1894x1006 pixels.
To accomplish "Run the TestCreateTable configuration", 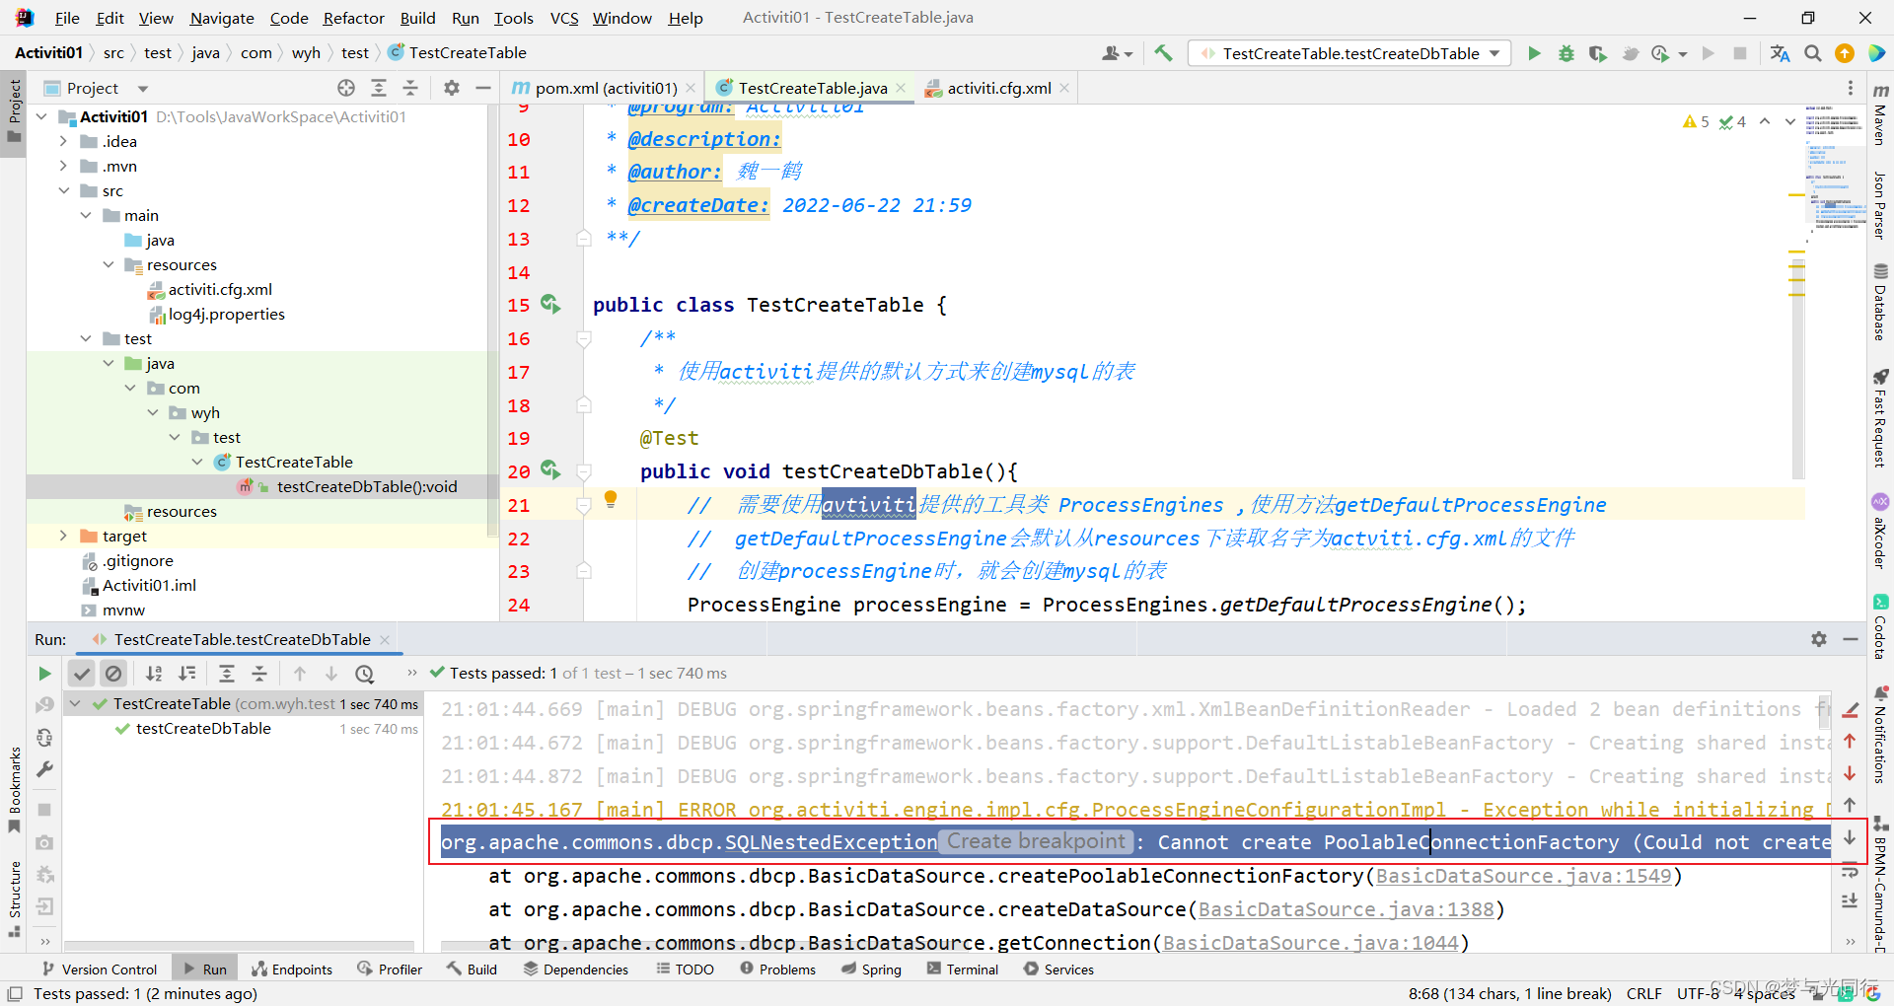I will [1534, 53].
